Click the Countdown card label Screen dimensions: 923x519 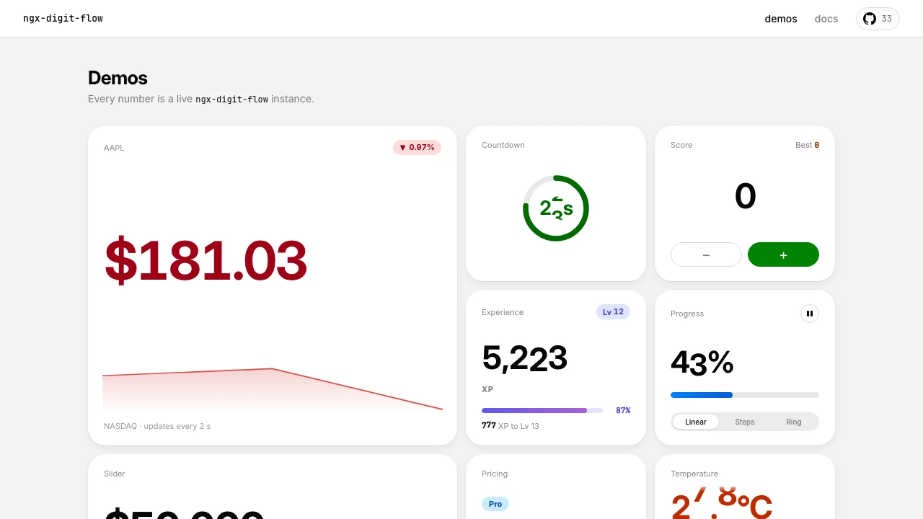(x=503, y=145)
